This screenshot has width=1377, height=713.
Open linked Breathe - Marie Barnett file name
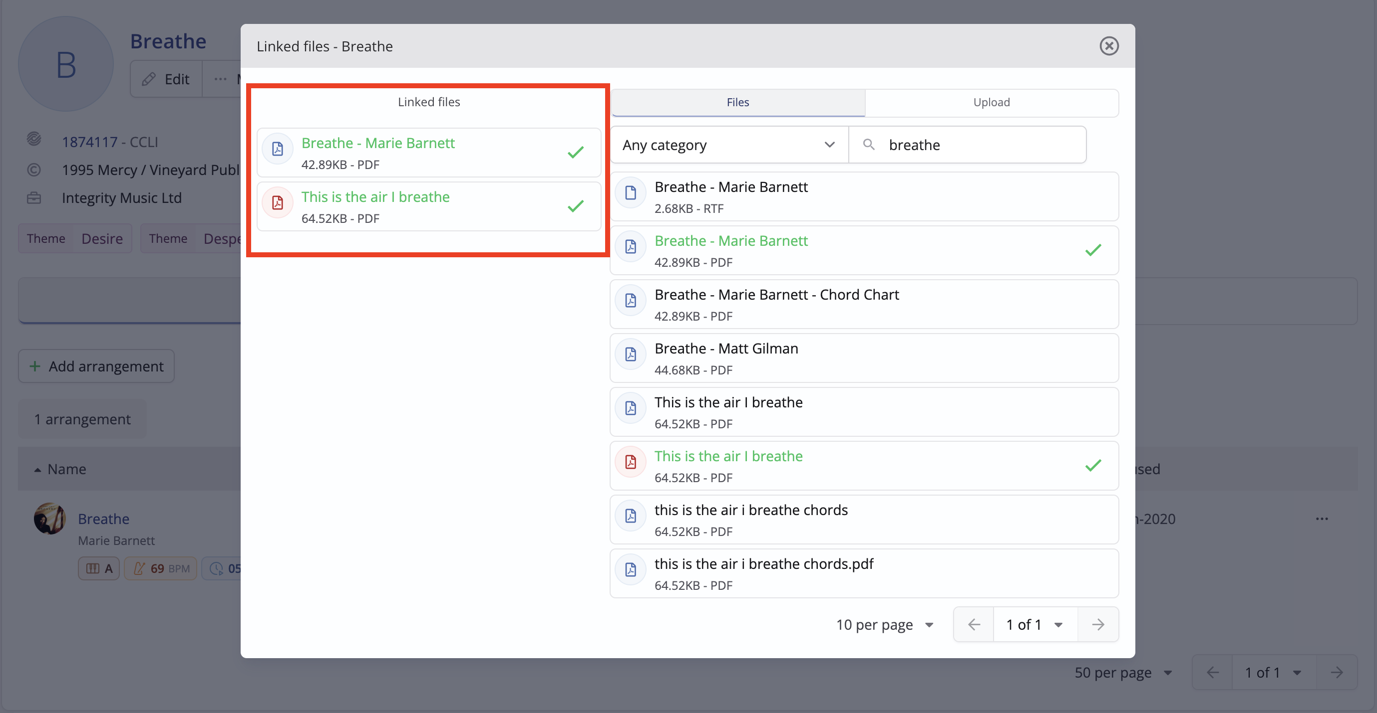(378, 143)
